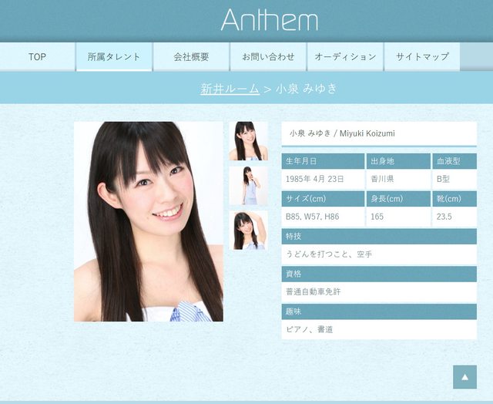Select the third thumbnail with raised arm
The width and height of the screenshot is (493, 404).
point(249,231)
